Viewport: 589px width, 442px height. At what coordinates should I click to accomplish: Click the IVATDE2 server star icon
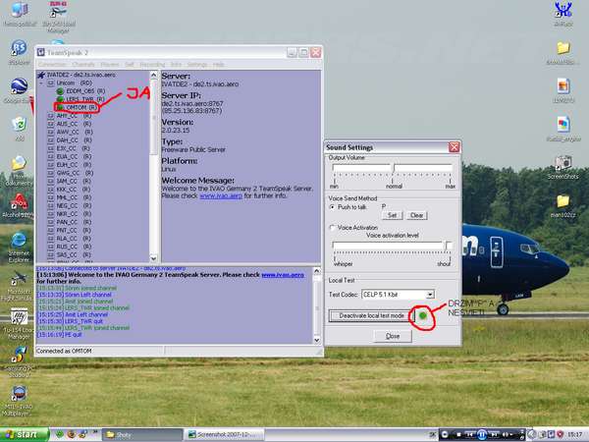[41, 75]
